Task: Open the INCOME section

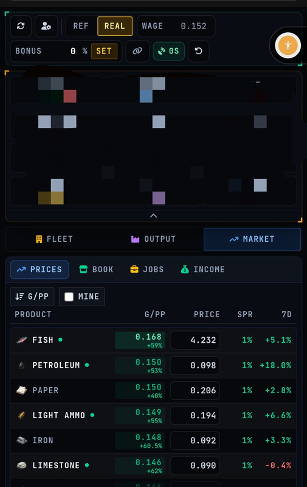Action: coord(203,269)
